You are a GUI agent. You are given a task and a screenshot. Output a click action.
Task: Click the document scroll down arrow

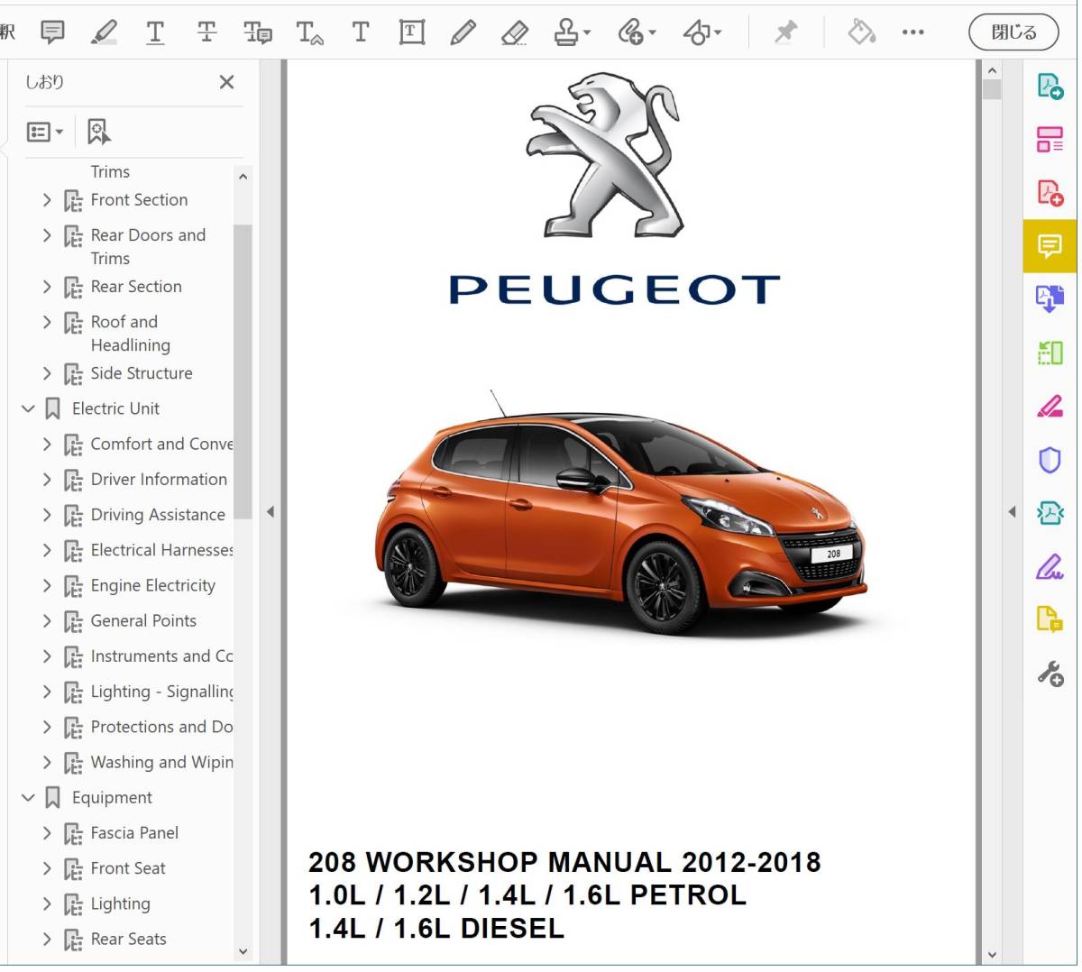(x=992, y=955)
